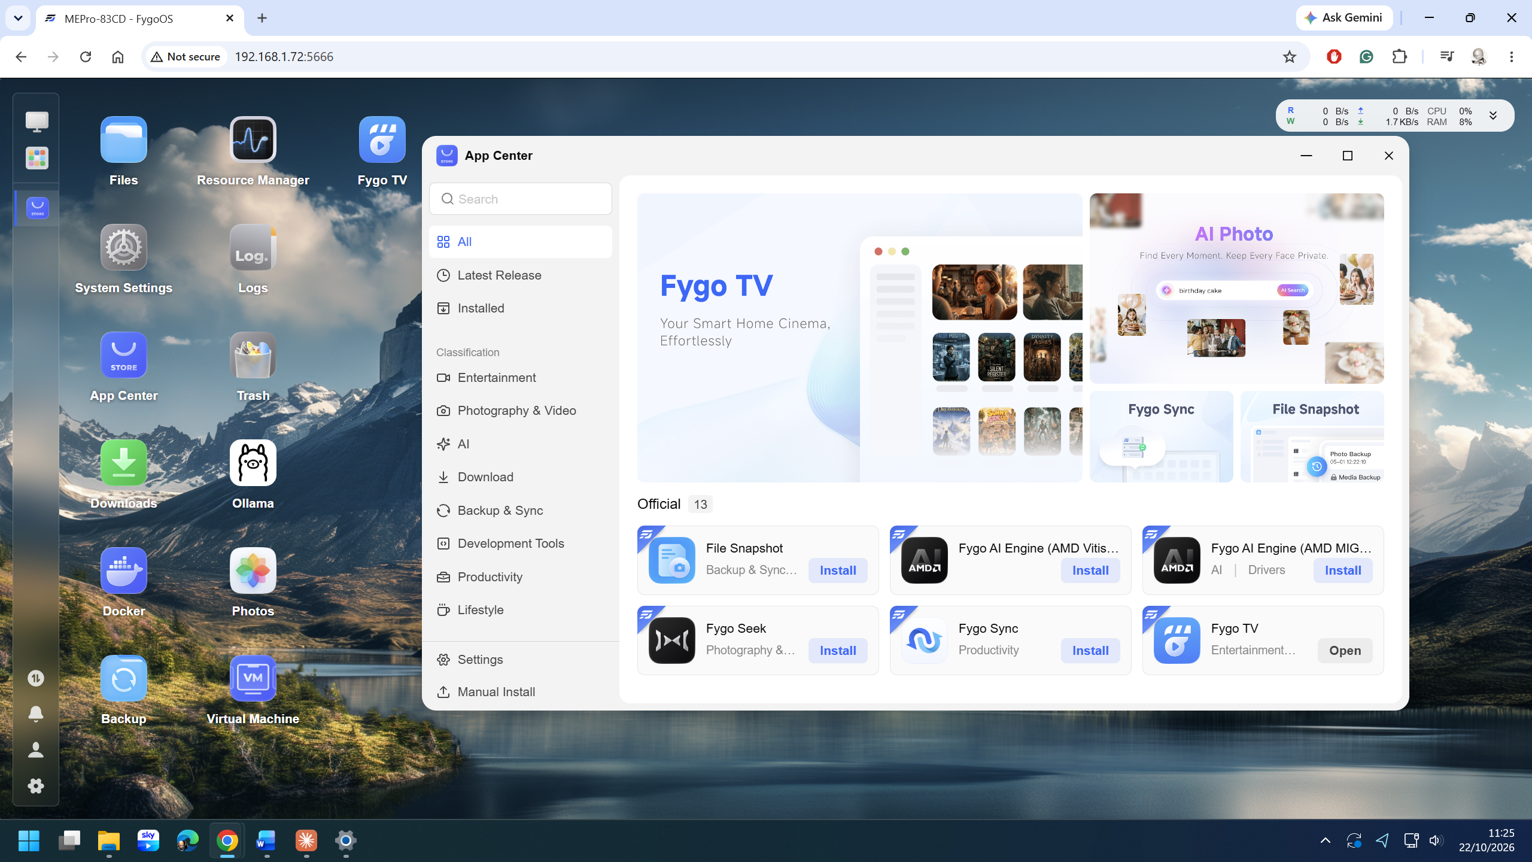
Task: Open the Backup desktop icon
Action: coord(123,679)
